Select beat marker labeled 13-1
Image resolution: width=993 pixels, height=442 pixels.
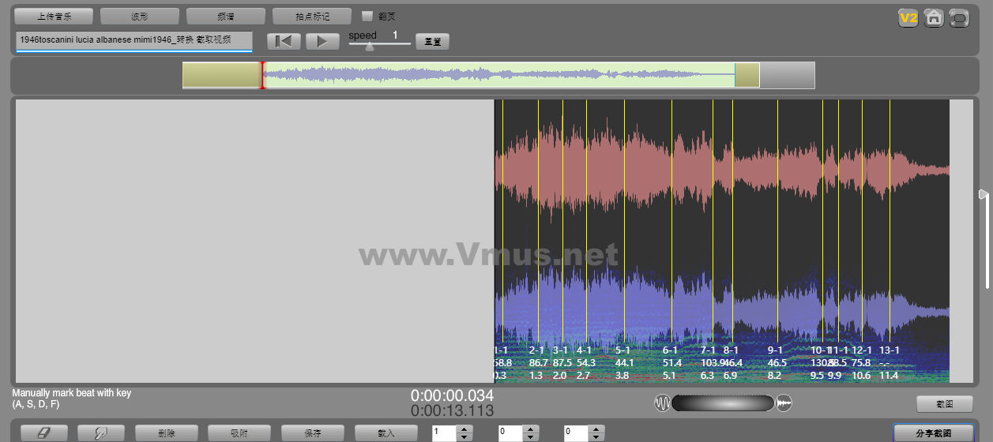[x=890, y=350]
